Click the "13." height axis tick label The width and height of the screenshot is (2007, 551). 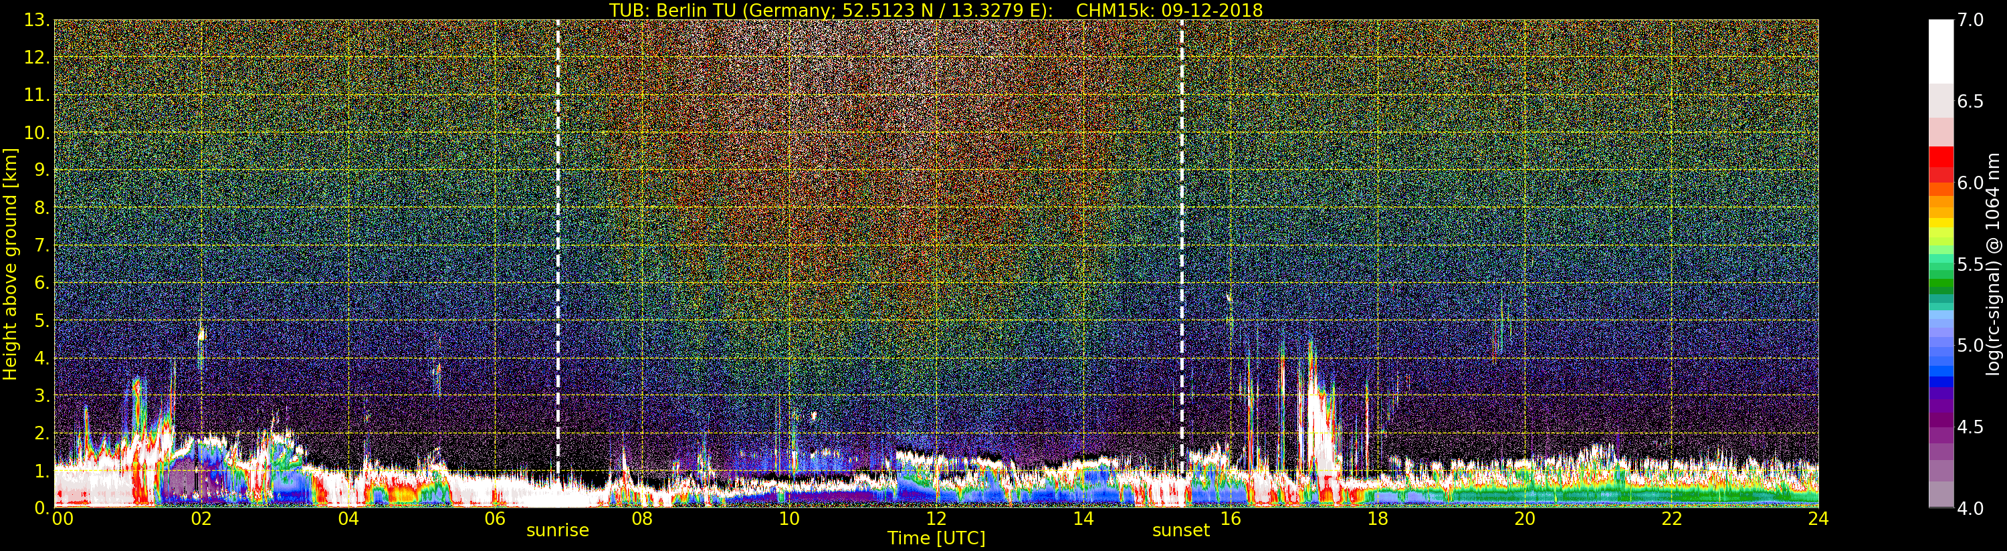[x=37, y=20]
